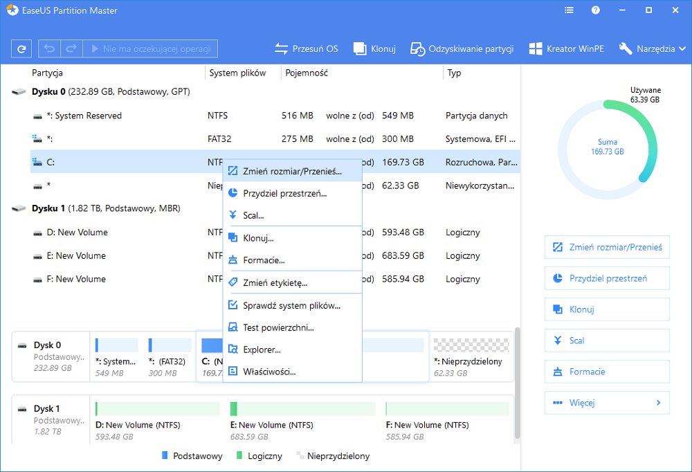Choose Sprawdź system plików in context menu

(x=292, y=305)
